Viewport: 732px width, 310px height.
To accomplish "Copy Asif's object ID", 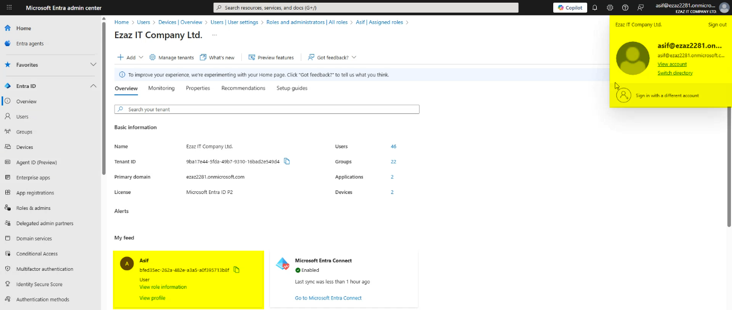I will pyautogui.click(x=237, y=270).
